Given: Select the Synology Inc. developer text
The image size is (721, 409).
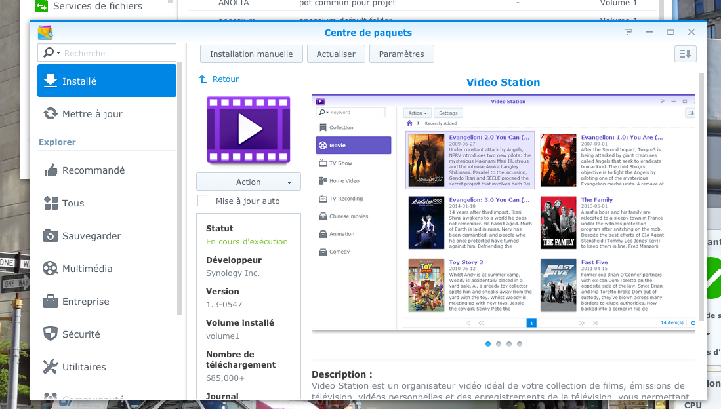Looking at the screenshot, I should 233,273.
